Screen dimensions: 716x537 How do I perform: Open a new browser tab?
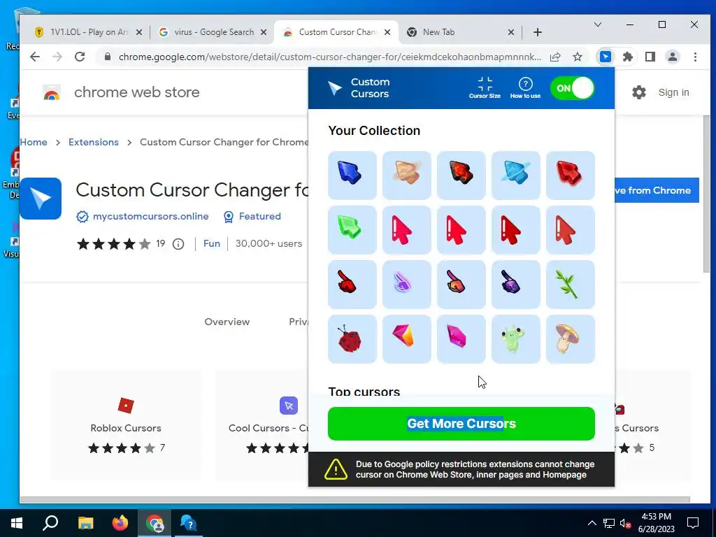538,32
